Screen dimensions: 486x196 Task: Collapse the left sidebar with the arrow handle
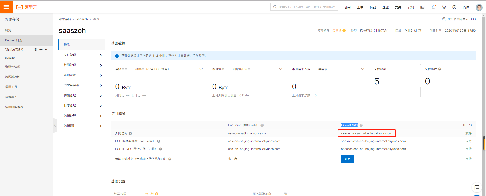click(x=55, y=125)
